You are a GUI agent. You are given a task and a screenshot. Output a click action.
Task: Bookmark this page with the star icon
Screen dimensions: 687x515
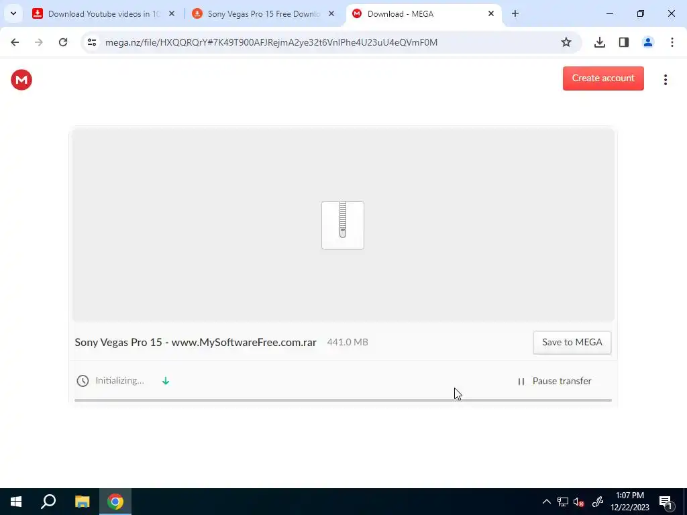566,42
